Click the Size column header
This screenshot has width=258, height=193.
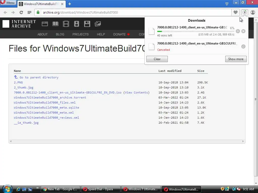click(x=201, y=71)
